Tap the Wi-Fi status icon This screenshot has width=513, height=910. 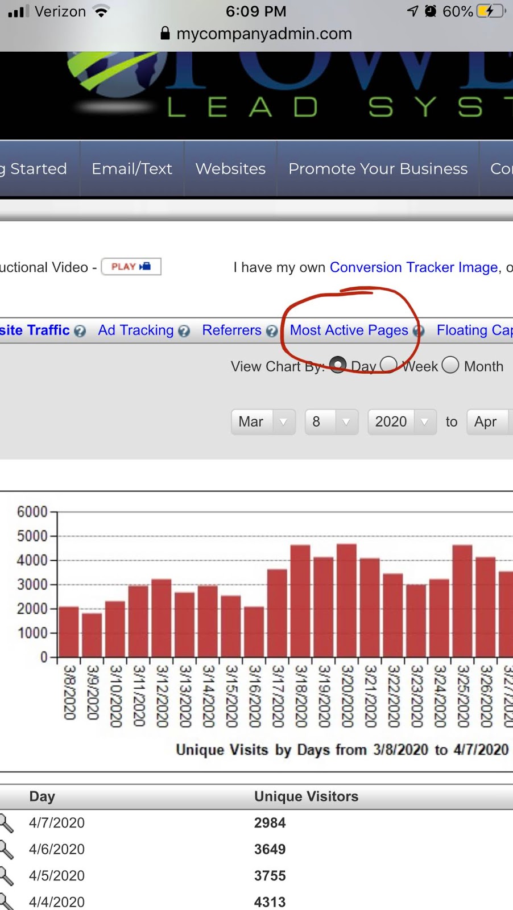pyautogui.click(x=101, y=11)
